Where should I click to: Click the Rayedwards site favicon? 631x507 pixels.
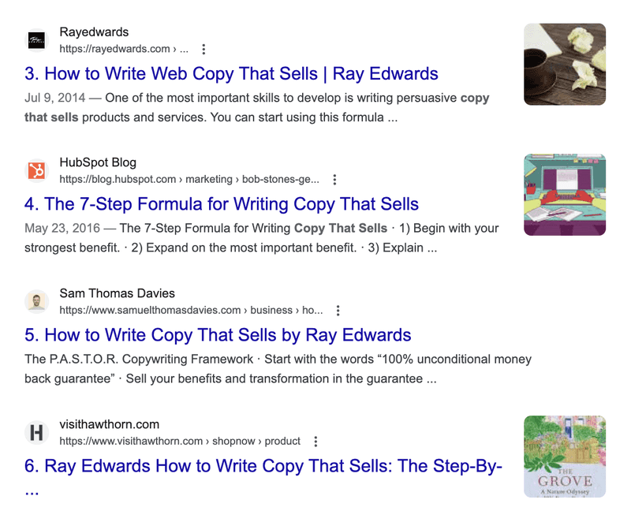(x=36, y=40)
